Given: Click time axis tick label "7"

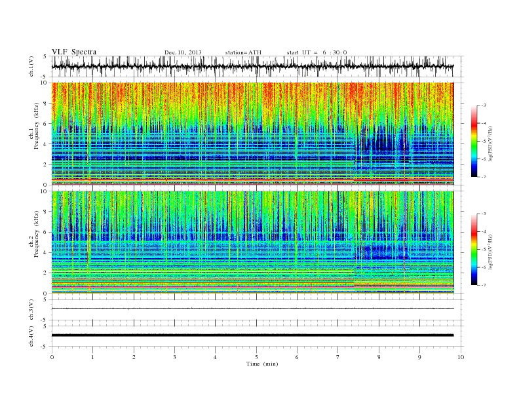Looking at the screenshot, I should click(x=338, y=357).
